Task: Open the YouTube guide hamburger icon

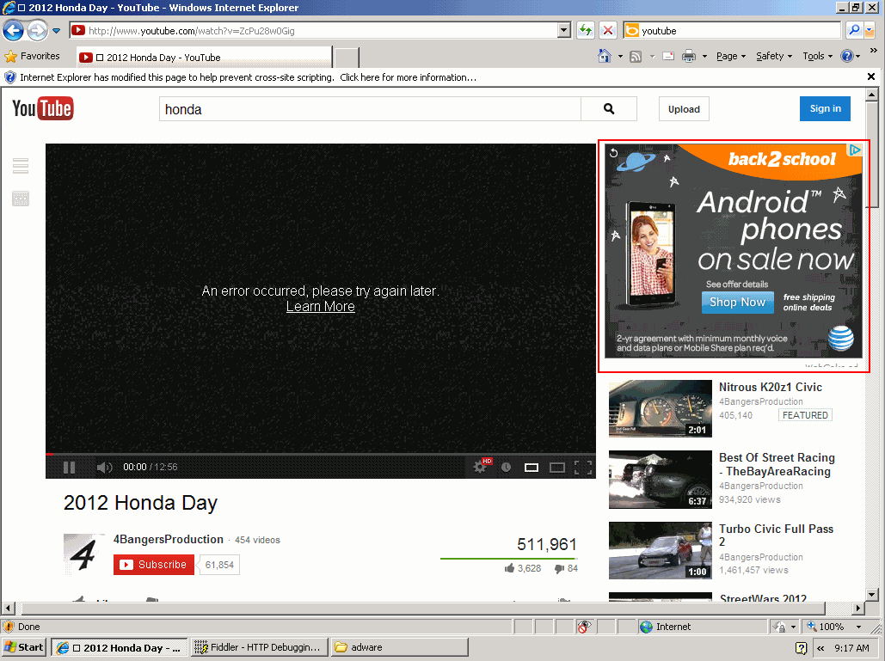Action: click(x=21, y=166)
